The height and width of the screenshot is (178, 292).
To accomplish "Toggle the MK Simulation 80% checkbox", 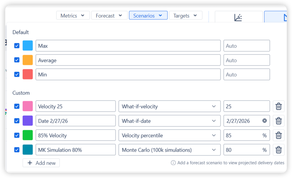I will click(17, 150).
